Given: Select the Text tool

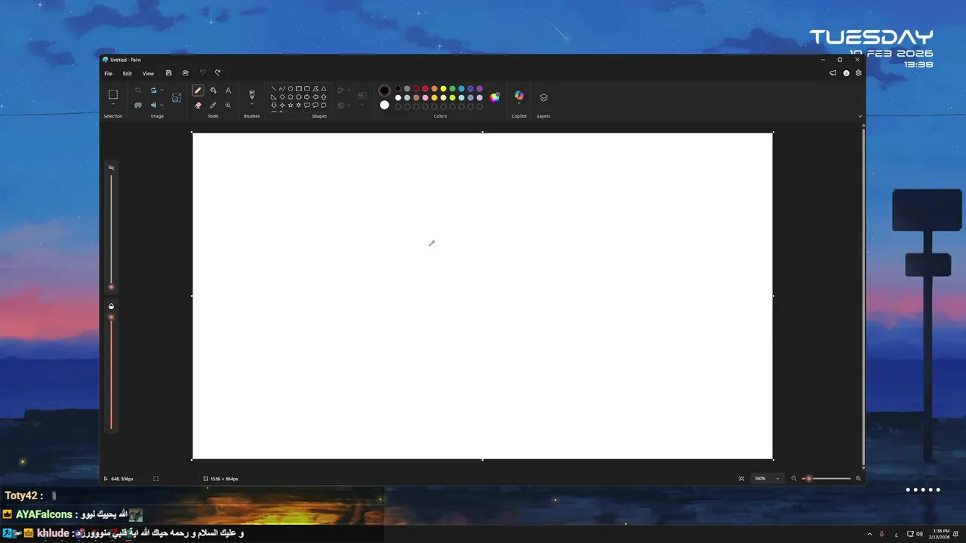Looking at the screenshot, I should [x=228, y=90].
